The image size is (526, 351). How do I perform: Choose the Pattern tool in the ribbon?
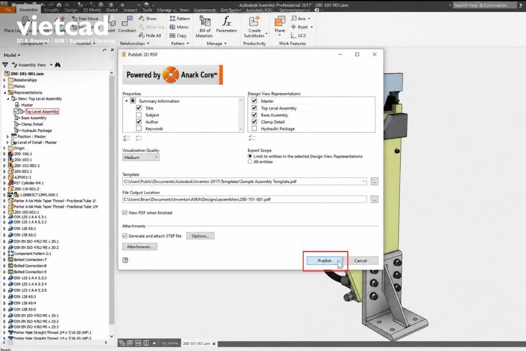pyautogui.click(x=180, y=19)
